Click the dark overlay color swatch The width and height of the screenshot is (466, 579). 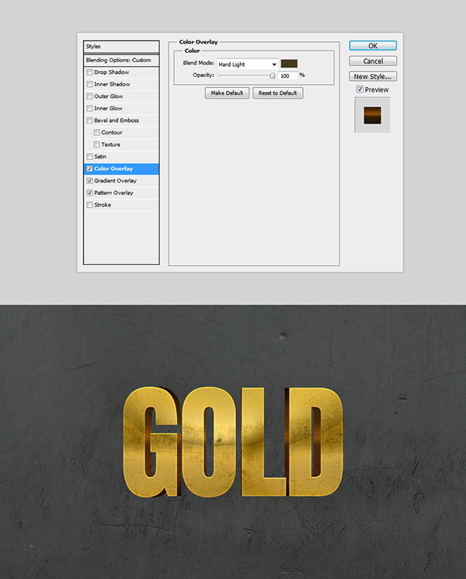[x=290, y=64]
